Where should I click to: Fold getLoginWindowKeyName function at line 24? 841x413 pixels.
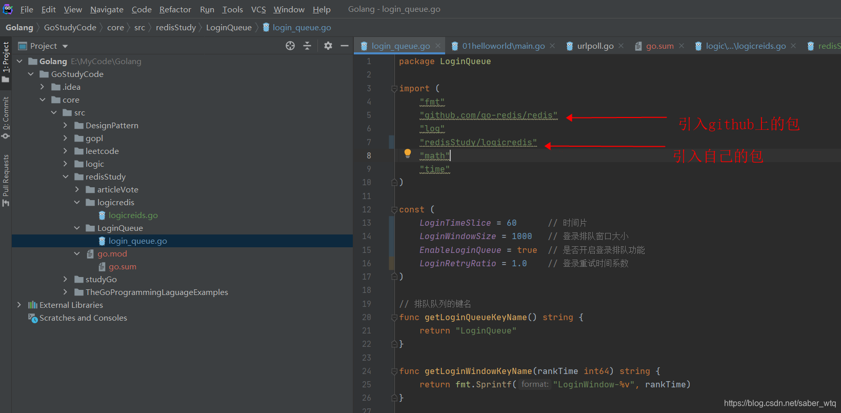394,371
